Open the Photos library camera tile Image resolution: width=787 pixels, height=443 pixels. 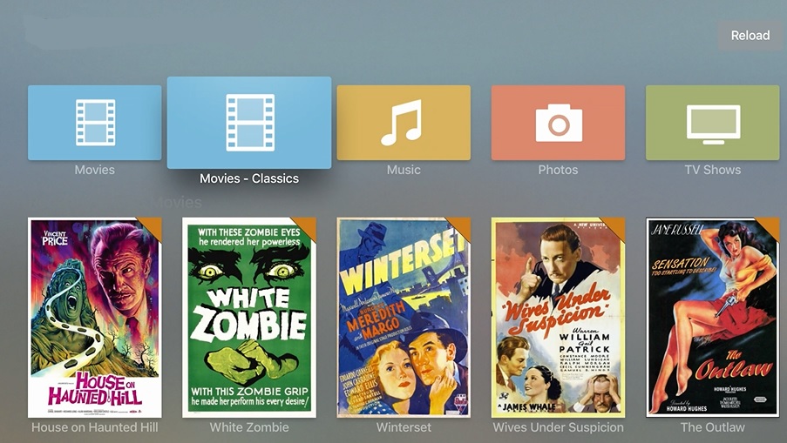[558, 123]
